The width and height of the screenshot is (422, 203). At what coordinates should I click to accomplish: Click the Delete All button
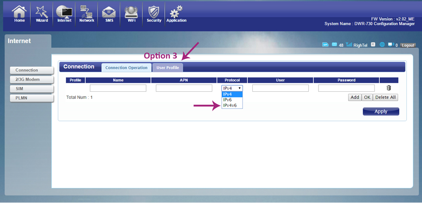[385, 97]
